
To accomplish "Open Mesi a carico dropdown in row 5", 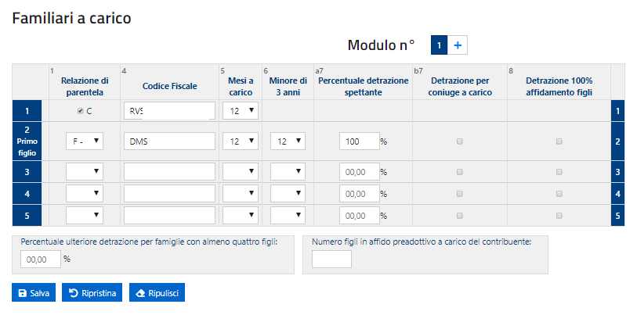I will point(241,215).
